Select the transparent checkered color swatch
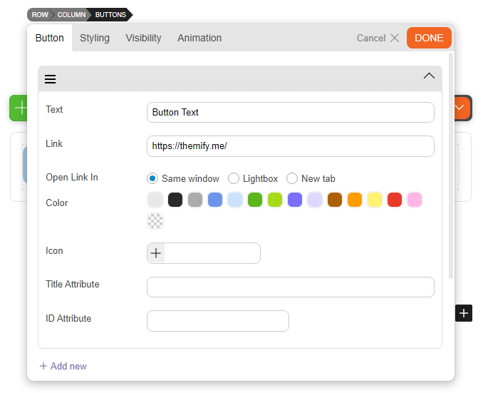The width and height of the screenshot is (488, 393). coord(155,221)
